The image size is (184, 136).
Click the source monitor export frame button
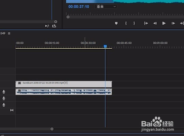pyautogui.click(x=54, y=26)
